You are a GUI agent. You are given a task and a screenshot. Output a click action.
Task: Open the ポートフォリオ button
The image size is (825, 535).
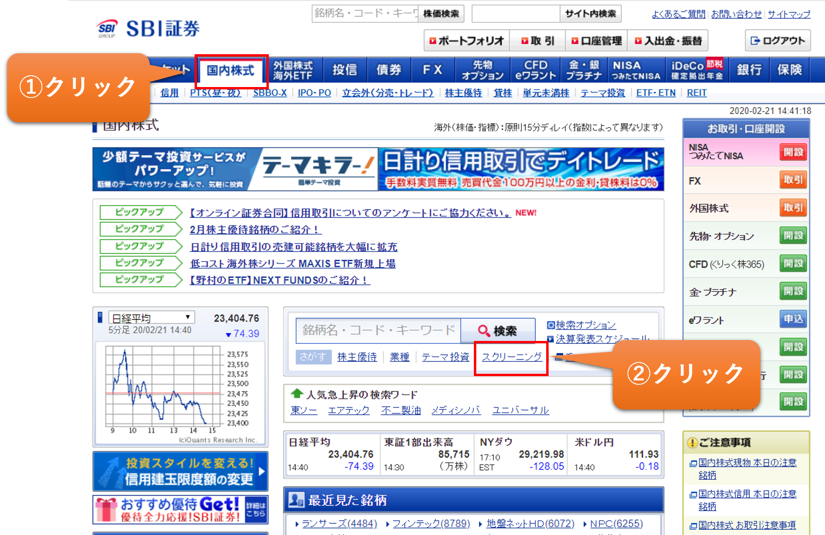[466, 41]
